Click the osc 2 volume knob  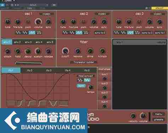coord(94,22)
